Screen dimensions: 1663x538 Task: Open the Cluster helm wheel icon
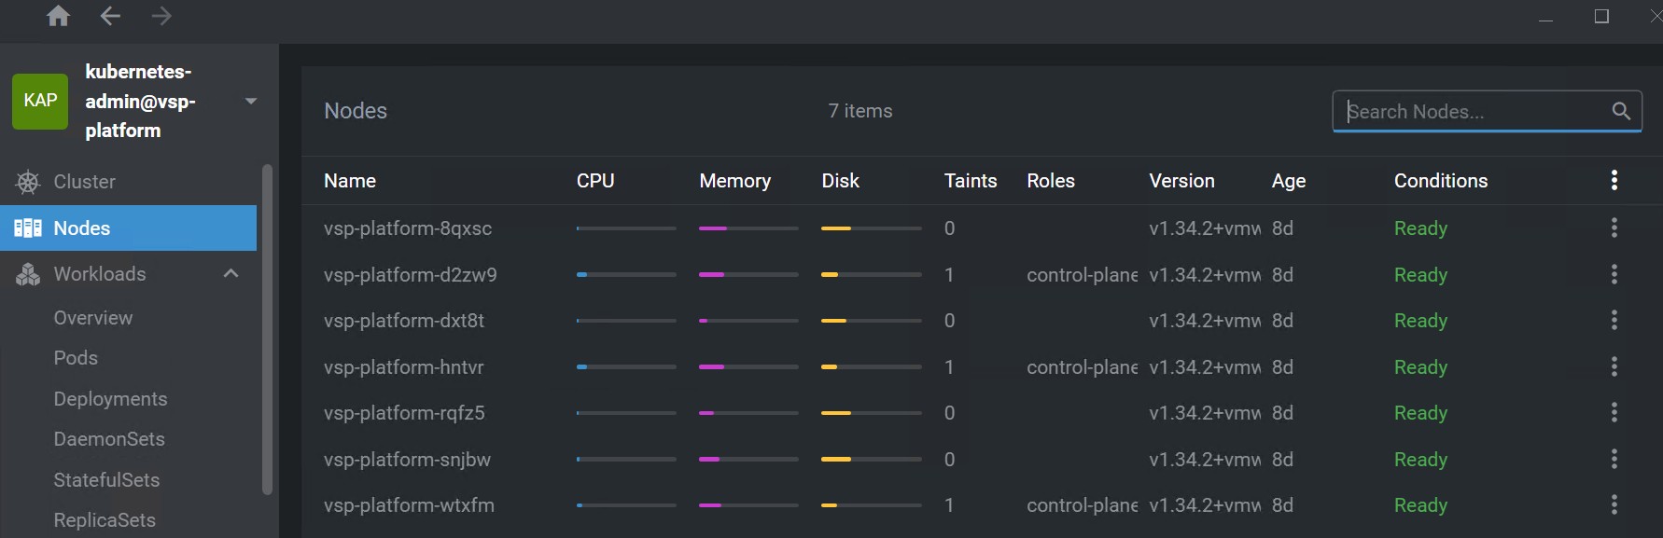28,182
